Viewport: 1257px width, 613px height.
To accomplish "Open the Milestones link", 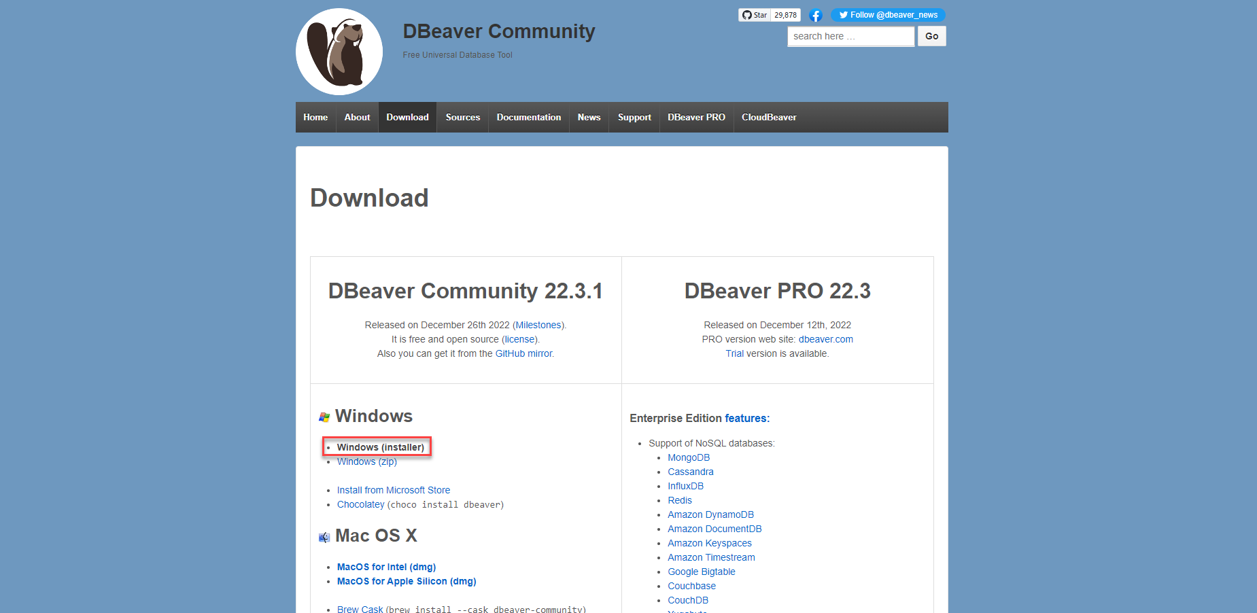I will tap(538, 325).
